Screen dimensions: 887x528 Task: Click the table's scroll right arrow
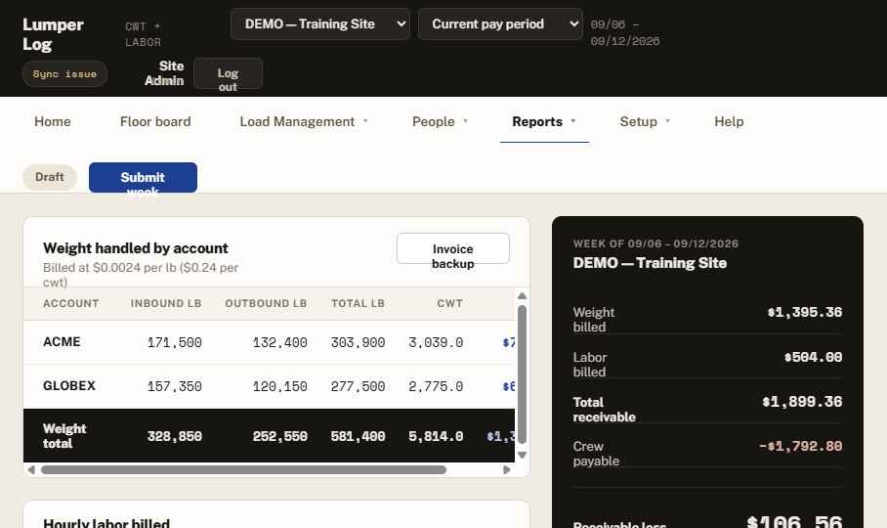[507, 469]
